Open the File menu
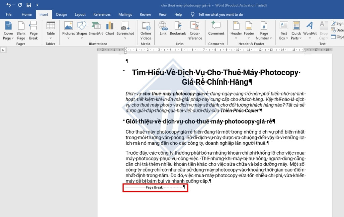The height and width of the screenshot is (217, 344). [x=8, y=14]
